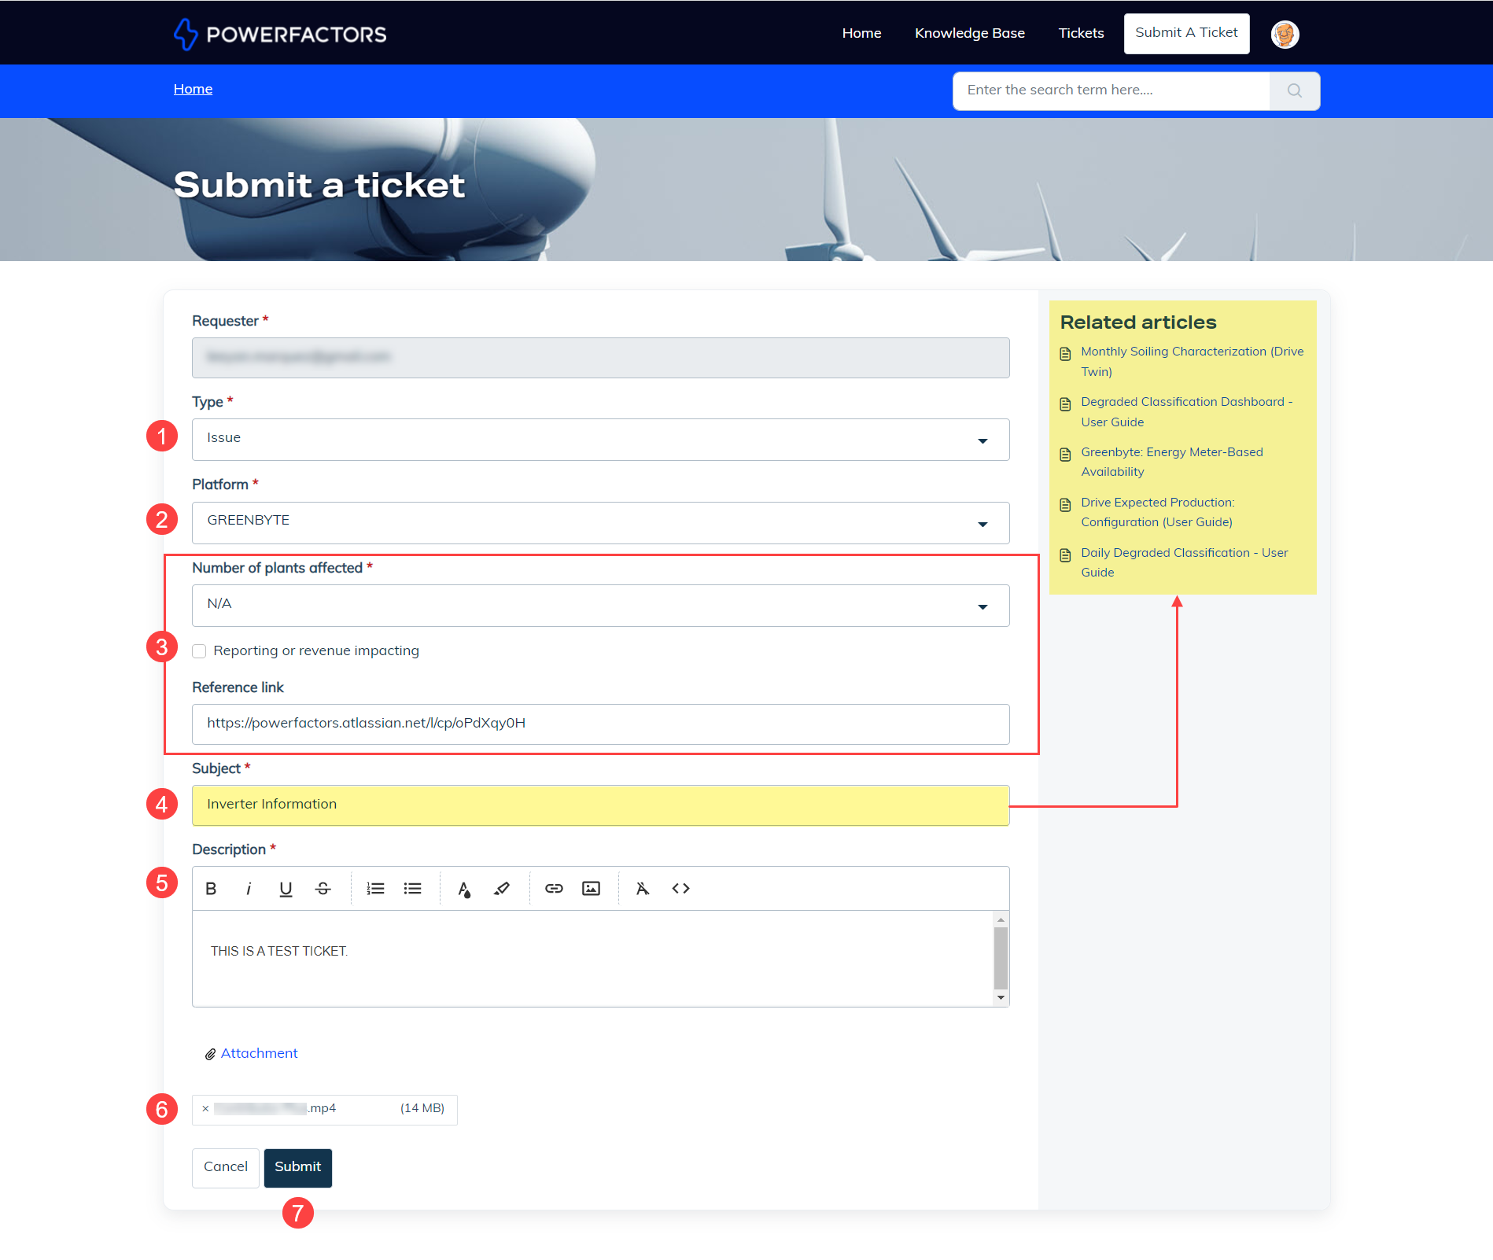Open the user avatar menu

(1285, 34)
